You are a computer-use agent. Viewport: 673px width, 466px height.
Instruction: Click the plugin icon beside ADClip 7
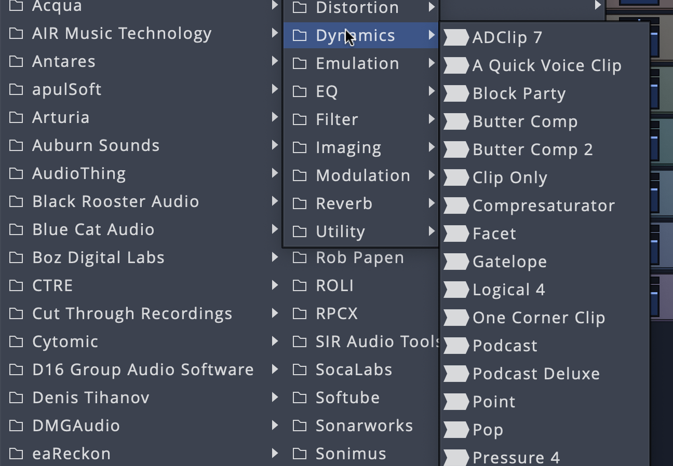click(x=456, y=37)
